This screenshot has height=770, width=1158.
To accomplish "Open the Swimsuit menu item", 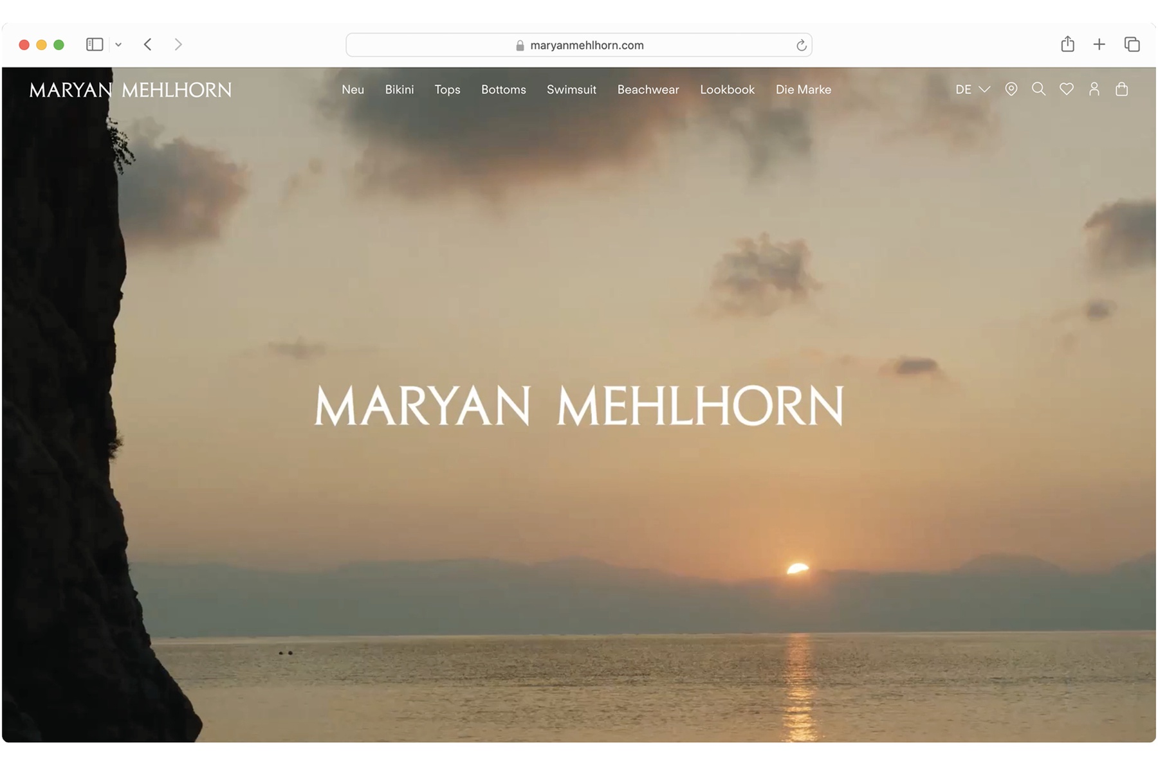I will coord(571,89).
